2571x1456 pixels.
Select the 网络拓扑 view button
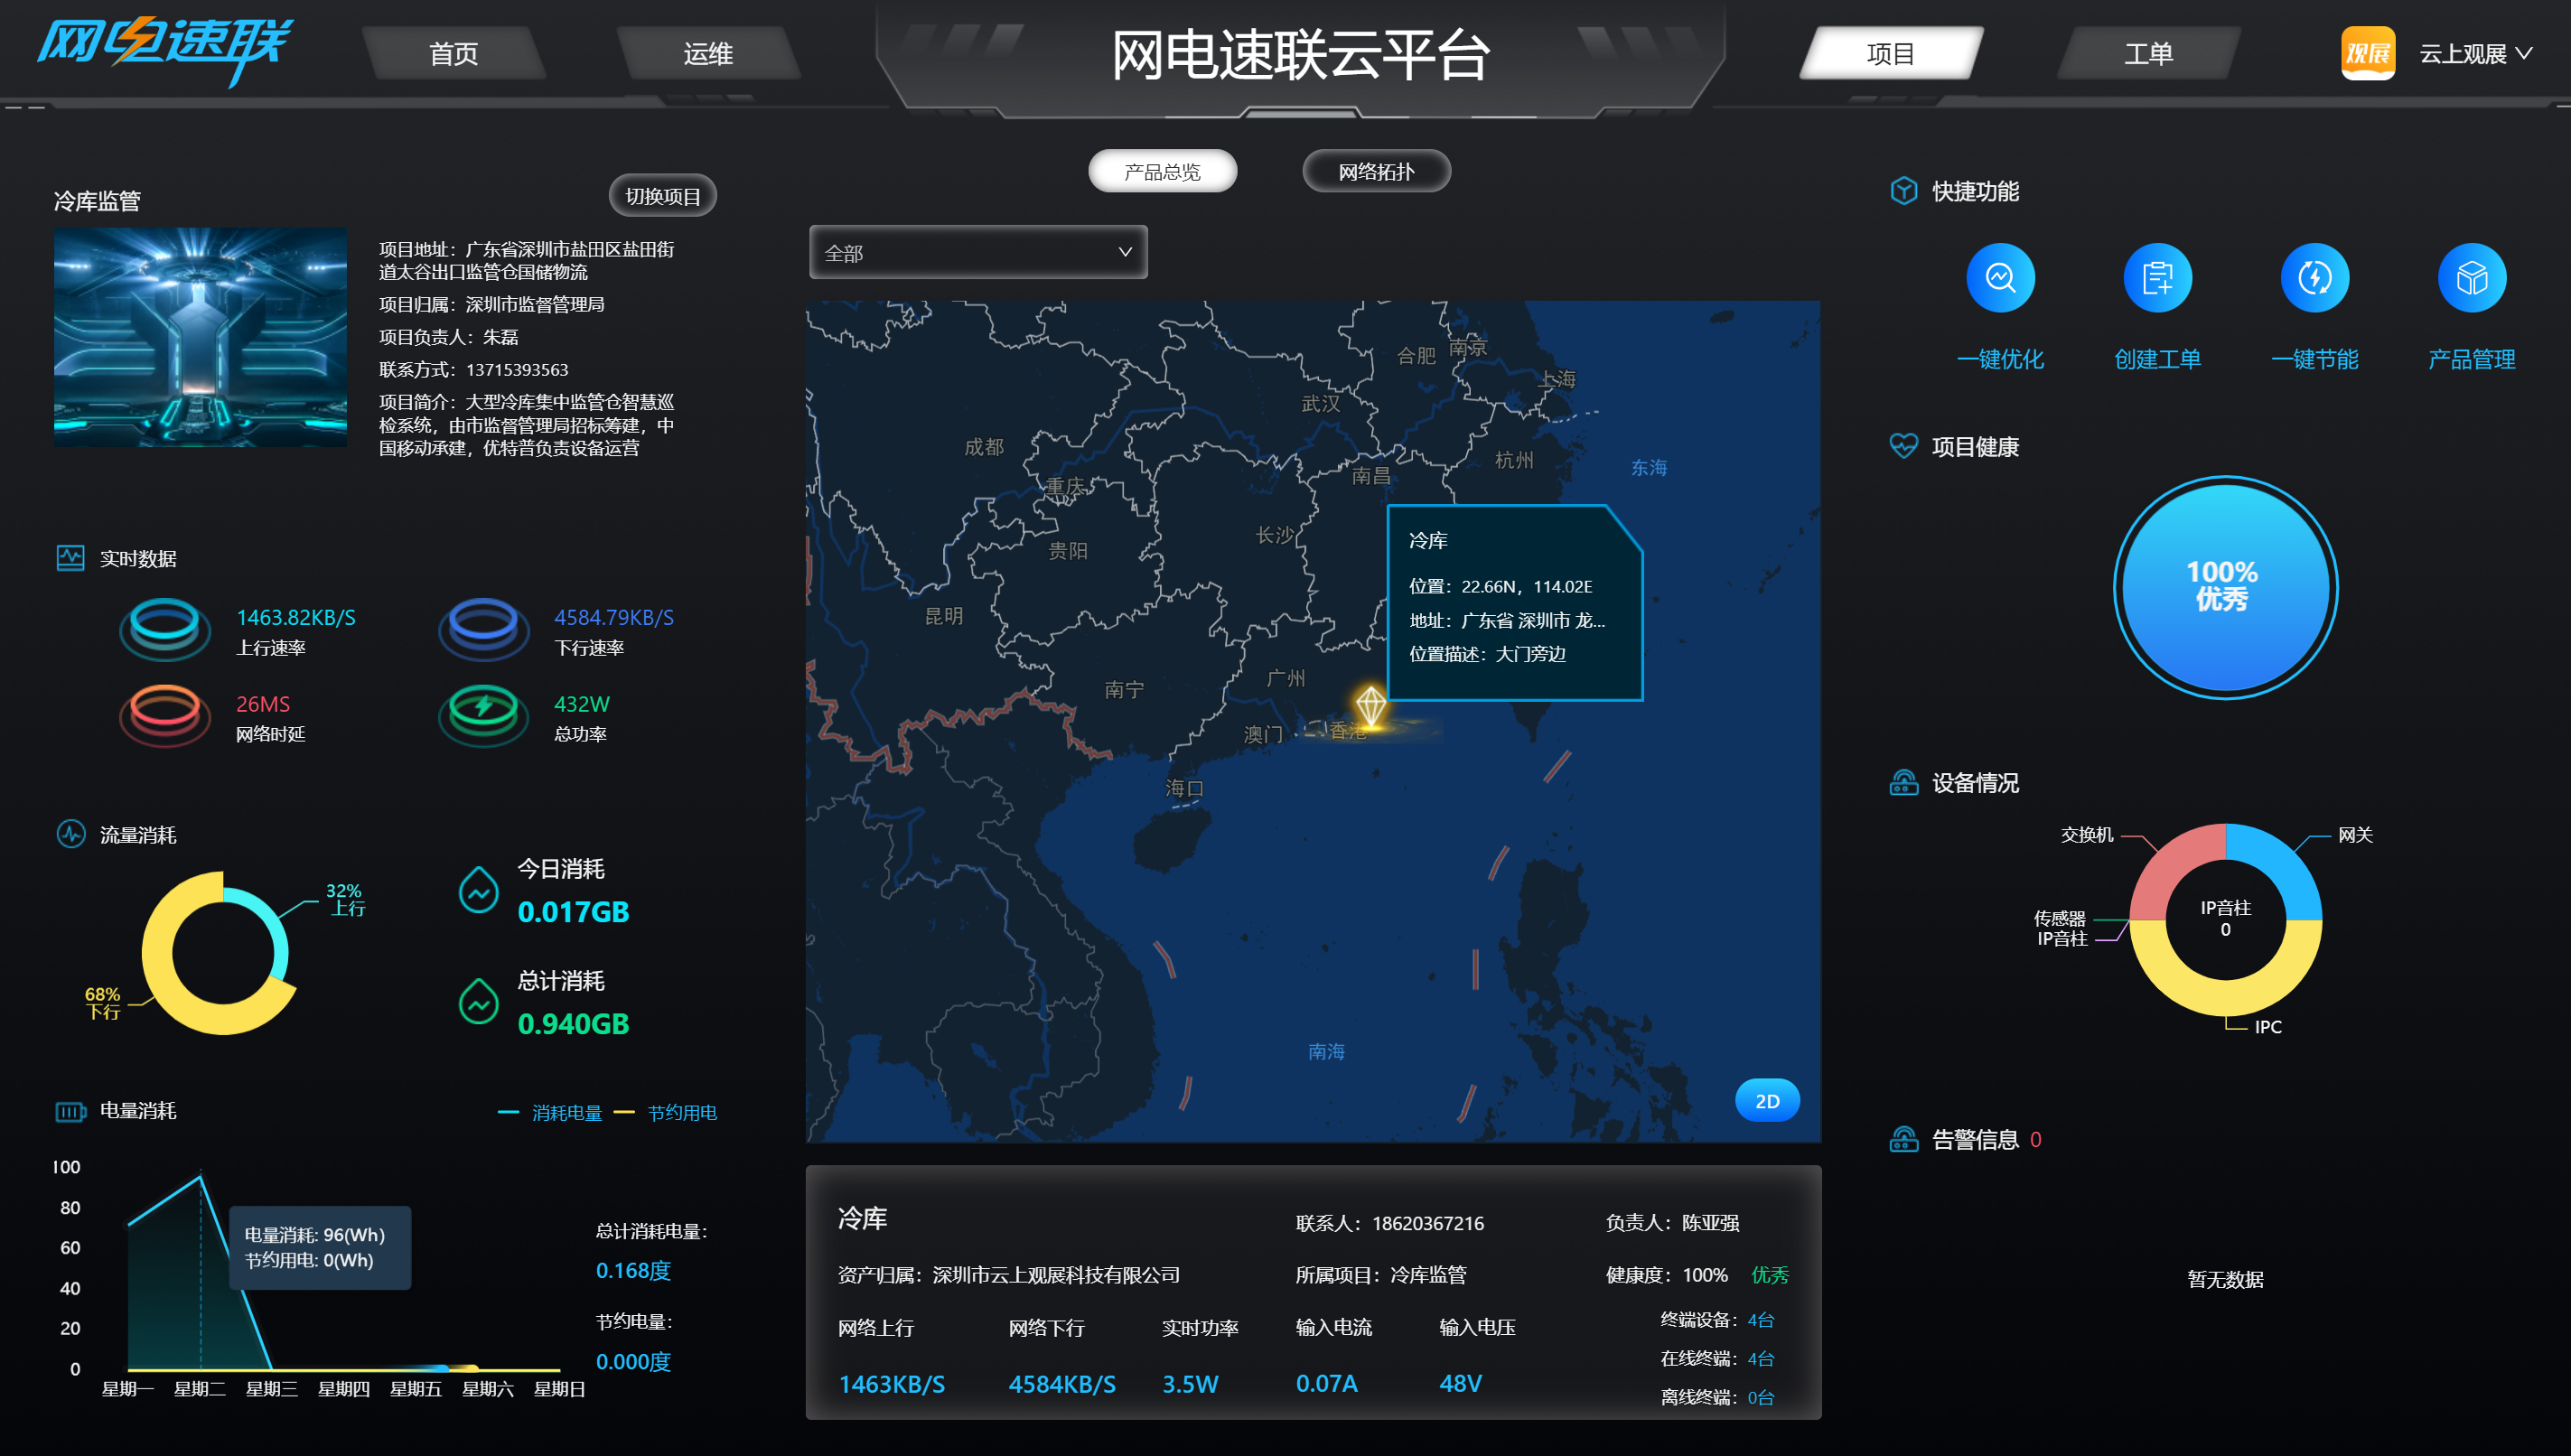point(1376,172)
